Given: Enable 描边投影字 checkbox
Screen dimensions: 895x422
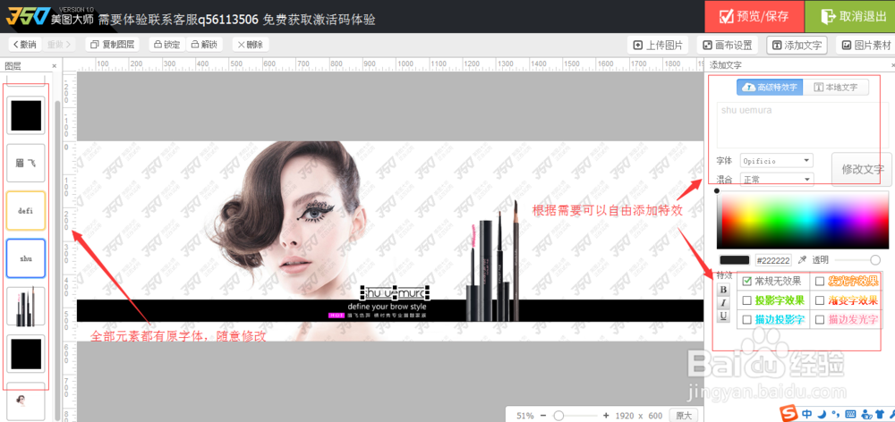Looking at the screenshot, I should (x=747, y=319).
